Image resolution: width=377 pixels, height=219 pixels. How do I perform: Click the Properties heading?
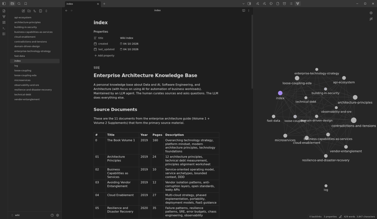click(x=101, y=32)
